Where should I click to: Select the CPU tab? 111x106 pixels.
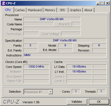click(x=8, y=10)
